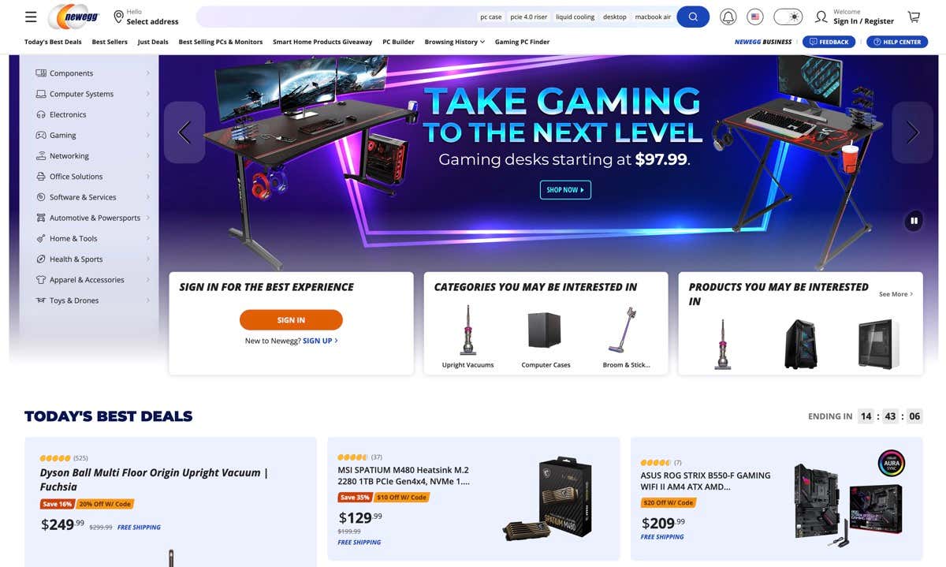
Task: Open Today's Best Deals menu item
Action: (x=53, y=42)
